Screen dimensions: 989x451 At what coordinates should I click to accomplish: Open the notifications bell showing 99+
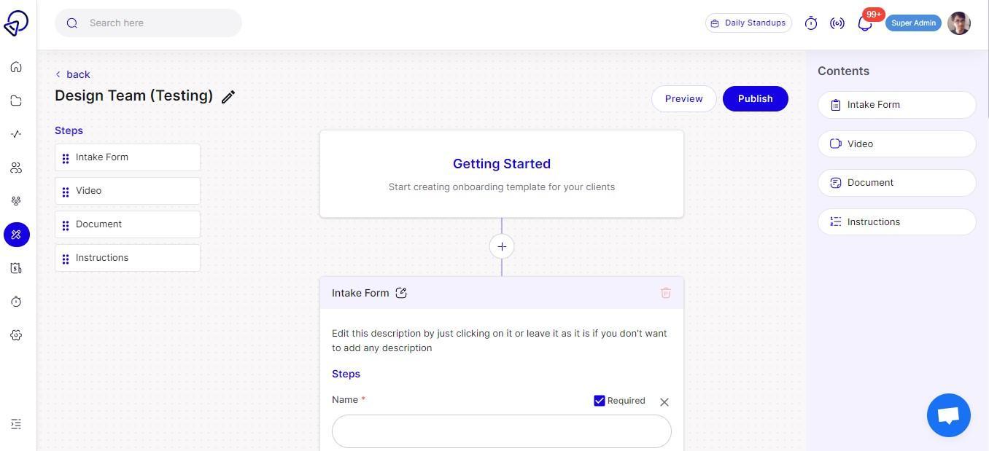(865, 23)
